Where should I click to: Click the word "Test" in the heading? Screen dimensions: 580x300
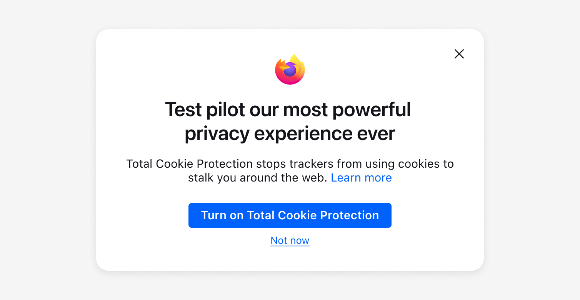(x=183, y=110)
